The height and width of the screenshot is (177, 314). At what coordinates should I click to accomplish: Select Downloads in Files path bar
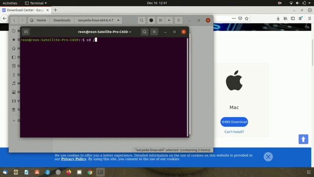pos(62,20)
